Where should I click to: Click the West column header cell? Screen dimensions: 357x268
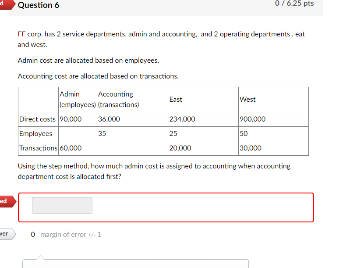coord(247,100)
